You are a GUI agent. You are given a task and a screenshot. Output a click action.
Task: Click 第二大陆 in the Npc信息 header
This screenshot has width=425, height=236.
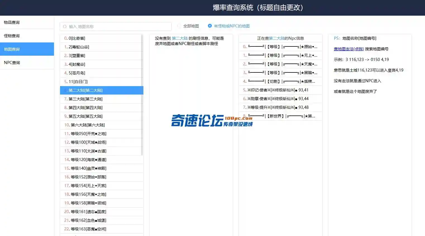click(x=277, y=38)
